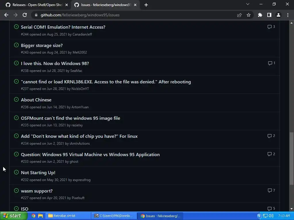Click the forward navigation arrow
The height and width of the screenshot is (220, 294).
pyautogui.click(x=16, y=15)
